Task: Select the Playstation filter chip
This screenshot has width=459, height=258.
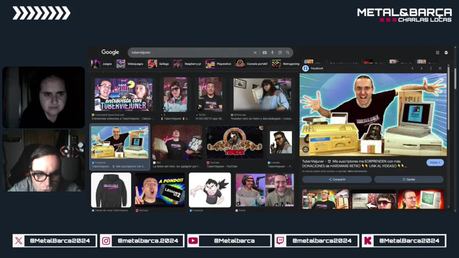Action: click(219, 64)
